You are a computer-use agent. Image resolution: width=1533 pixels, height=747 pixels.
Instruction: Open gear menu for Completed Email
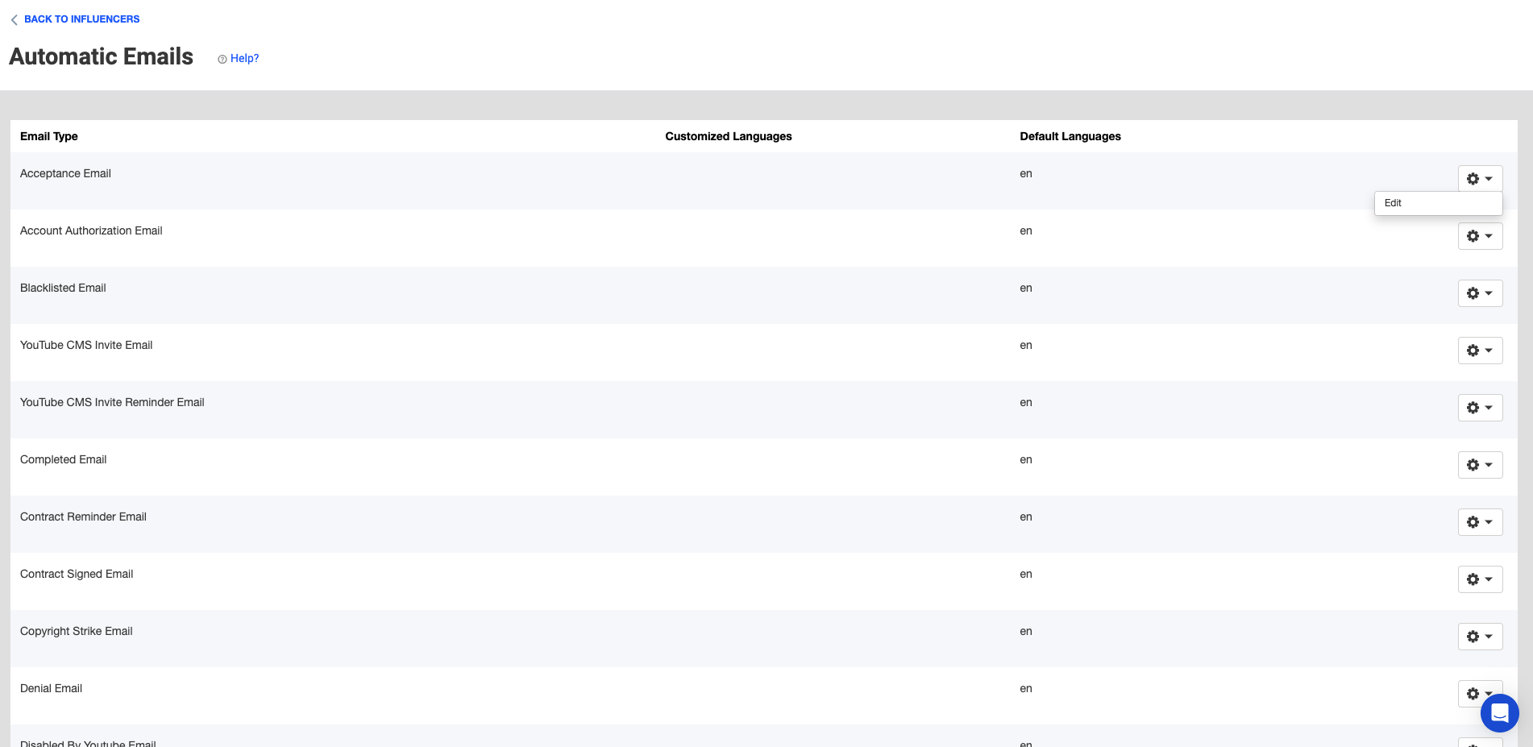(1480, 465)
